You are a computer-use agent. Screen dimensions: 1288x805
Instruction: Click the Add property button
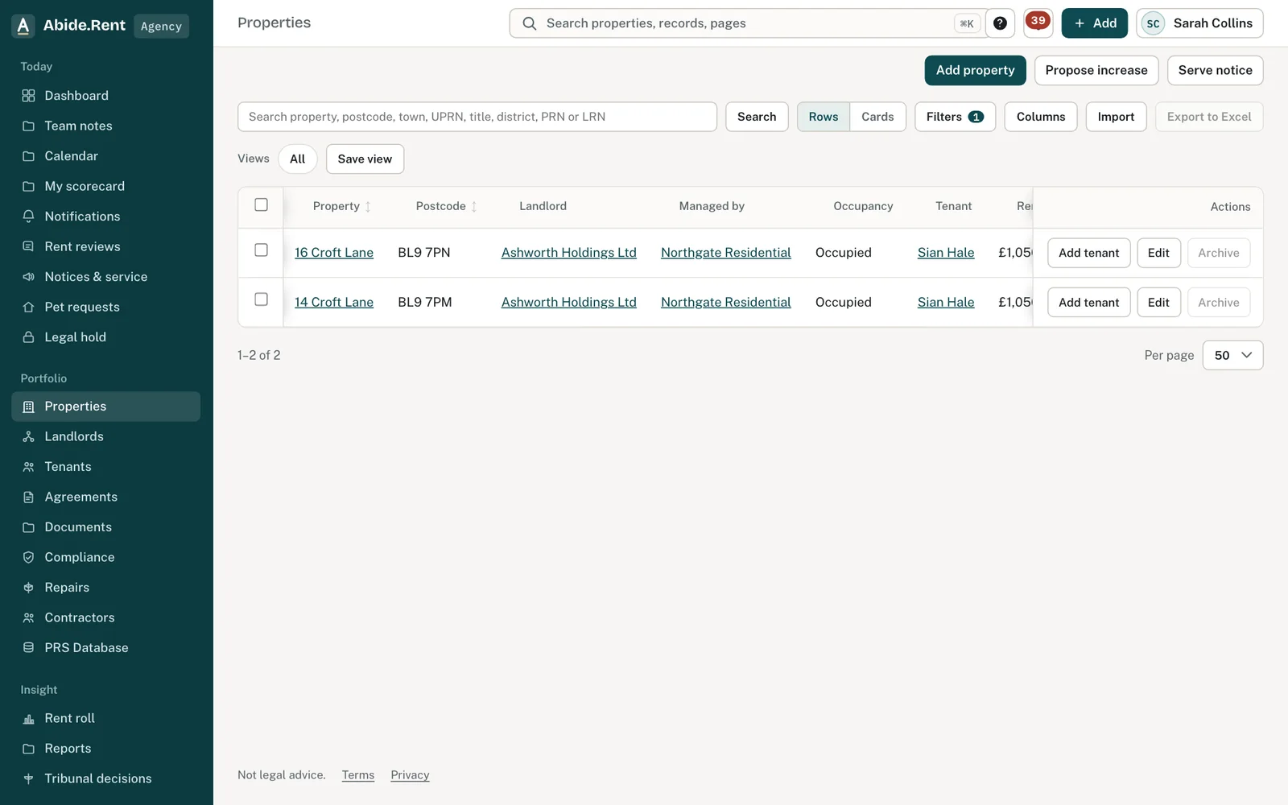(x=975, y=70)
